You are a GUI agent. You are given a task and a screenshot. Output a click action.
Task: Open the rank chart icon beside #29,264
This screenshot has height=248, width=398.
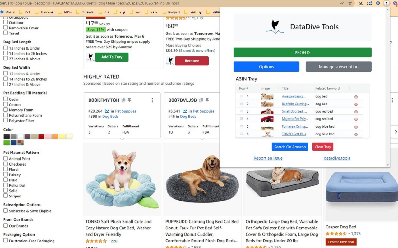(x=107, y=111)
